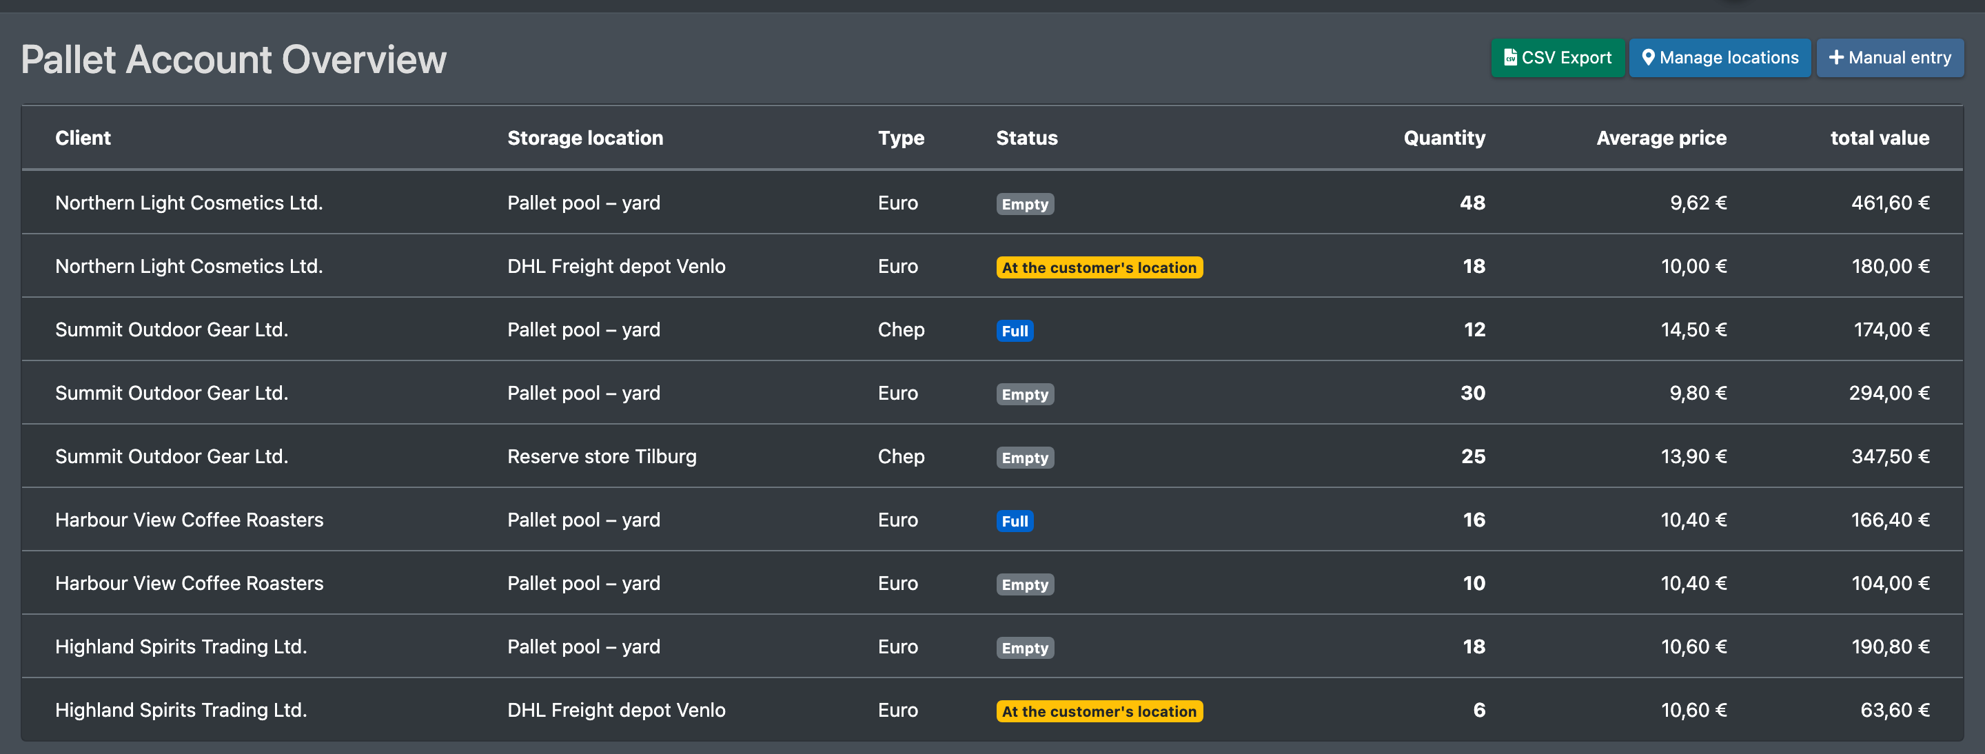Click the Full badge in the Chep row
1985x754 pixels.
[x=1014, y=332]
